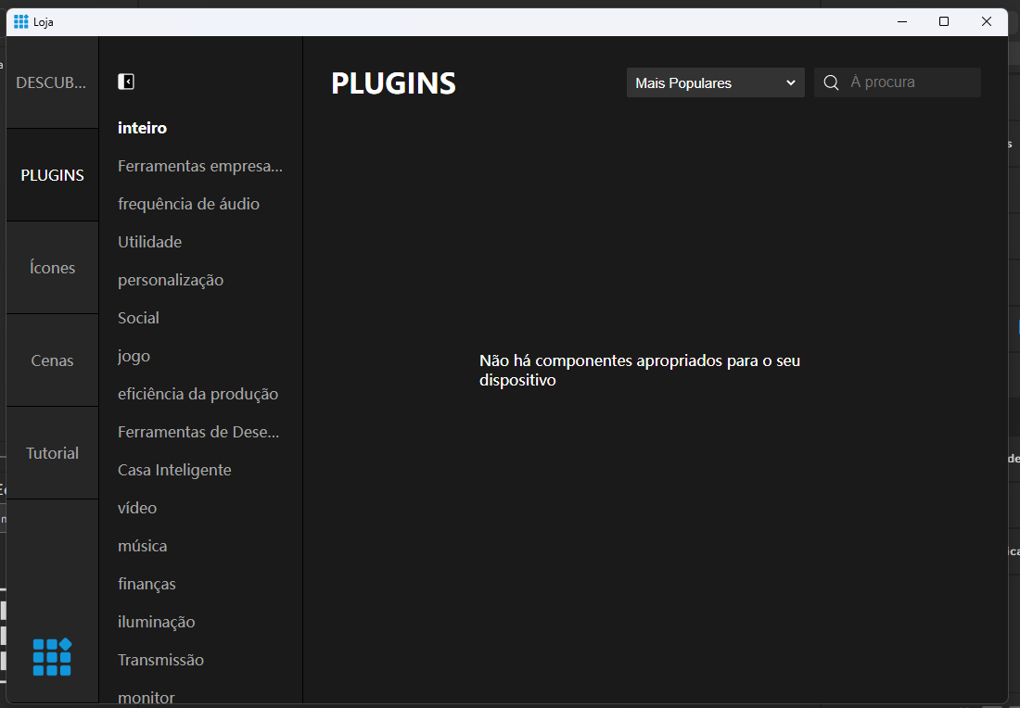Choose the 'monitor' category
The height and width of the screenshot is (708, 1020).
point(146,697)
